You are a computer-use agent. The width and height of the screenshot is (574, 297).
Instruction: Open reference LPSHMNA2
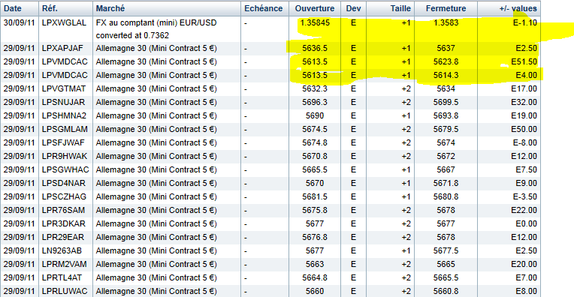pyautogui.click(x=64, y=115)
